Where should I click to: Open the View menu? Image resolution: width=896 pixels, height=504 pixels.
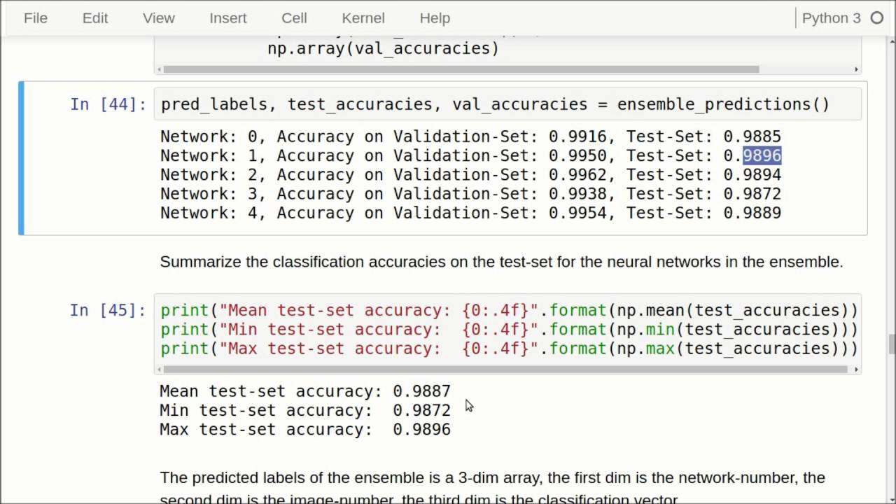click(159, 18)
